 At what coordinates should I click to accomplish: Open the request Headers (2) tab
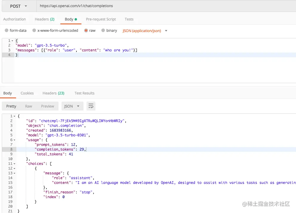pyautogui.click(x=45, y=19)
